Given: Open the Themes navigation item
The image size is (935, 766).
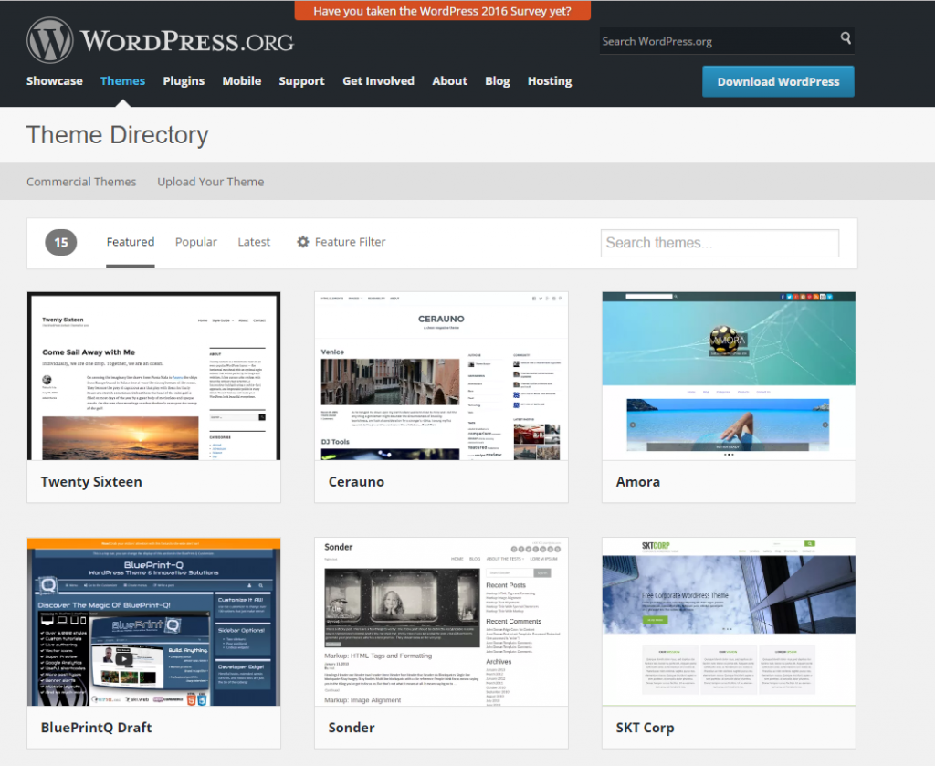Looking at the screenshot, I should point(123,81).
